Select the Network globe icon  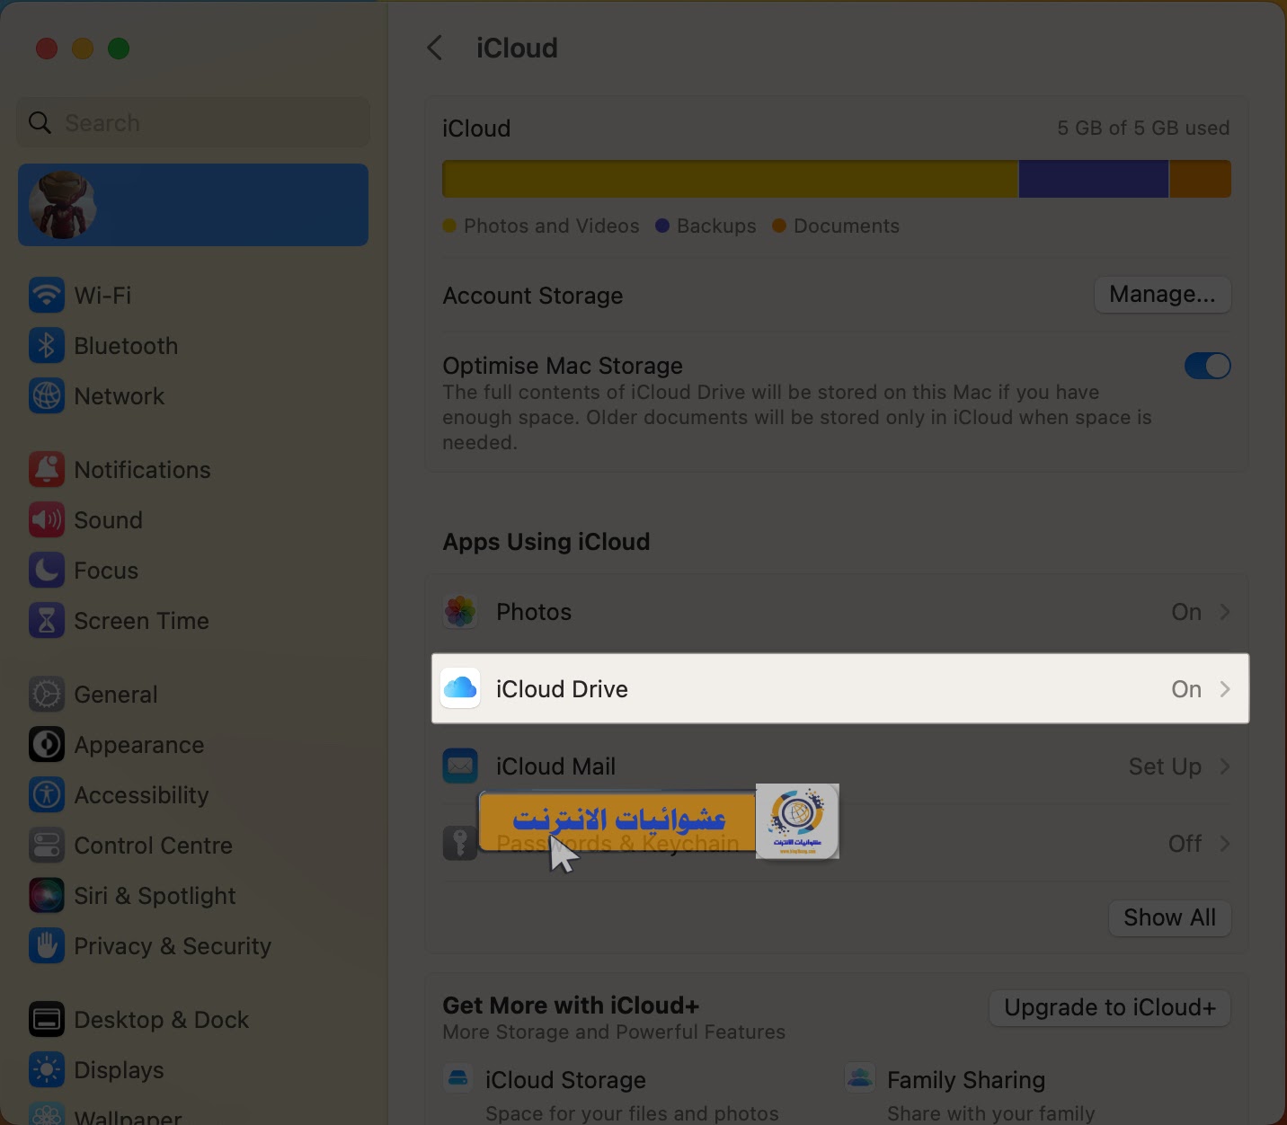[46, 395]
